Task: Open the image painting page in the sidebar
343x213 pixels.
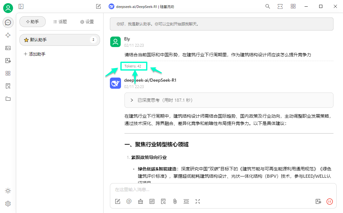Action: (x=8, y=48)
